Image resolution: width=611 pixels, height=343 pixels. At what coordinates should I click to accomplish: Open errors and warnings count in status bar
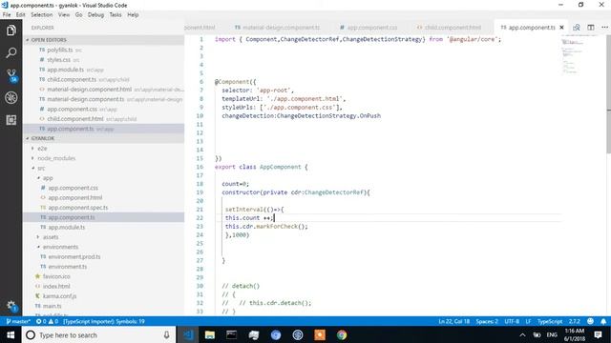47,321
